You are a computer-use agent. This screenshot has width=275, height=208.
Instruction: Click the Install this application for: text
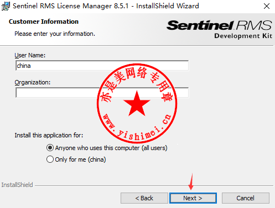click(49, 135)
